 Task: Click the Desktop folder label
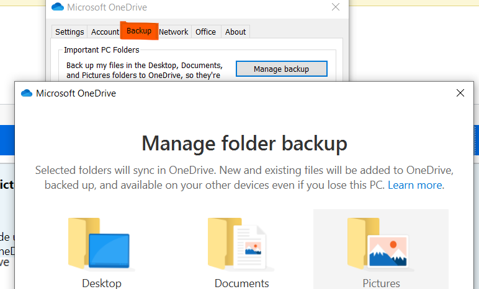point(102,283)
